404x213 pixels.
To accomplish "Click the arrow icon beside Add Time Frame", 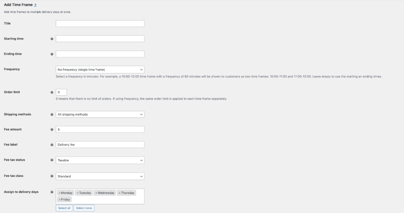I will tap(35, 5).
